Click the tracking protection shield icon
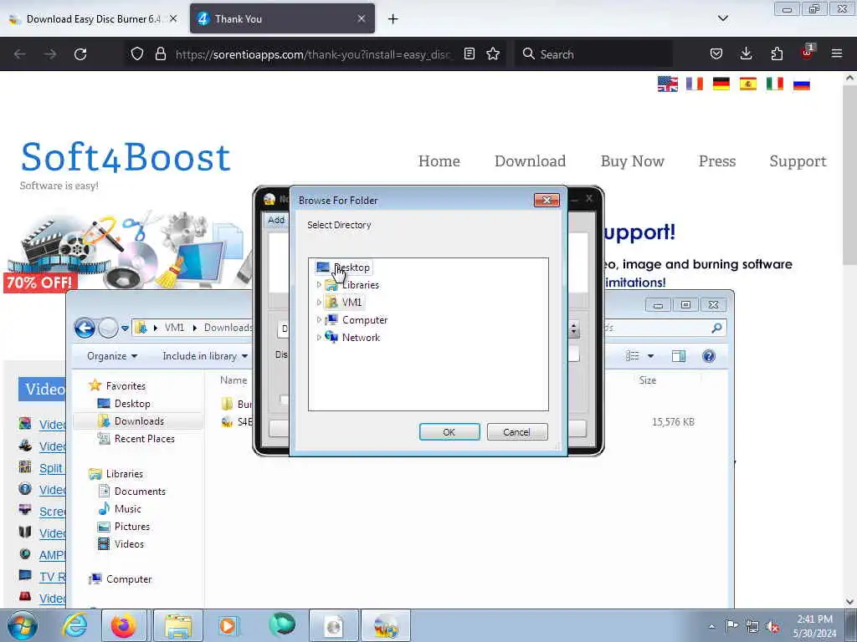The width and height of the screenshot is (857, 642). click(137, 54)
